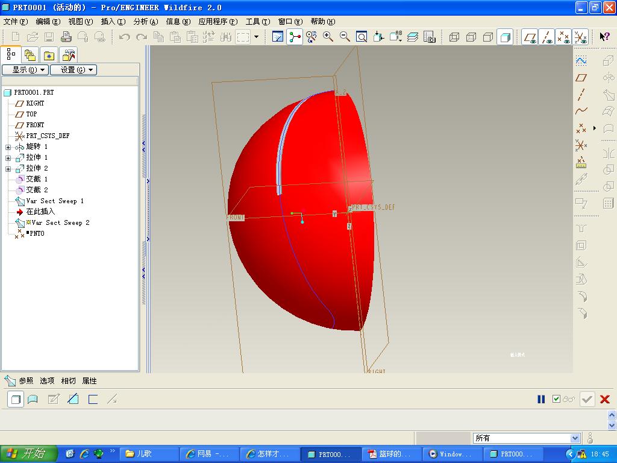This screenshot has width=617, height=463.
Task: Open the 属性 dashboard panel
Action: point(89,381)
